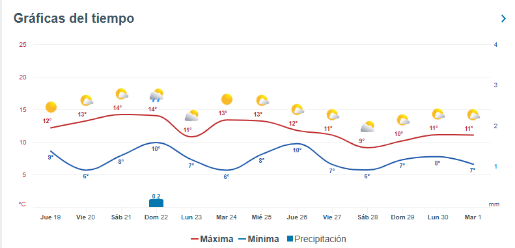Toggle the Precipitación series in legend
This screenshot has width=515, height=248.
pos(316,239)
